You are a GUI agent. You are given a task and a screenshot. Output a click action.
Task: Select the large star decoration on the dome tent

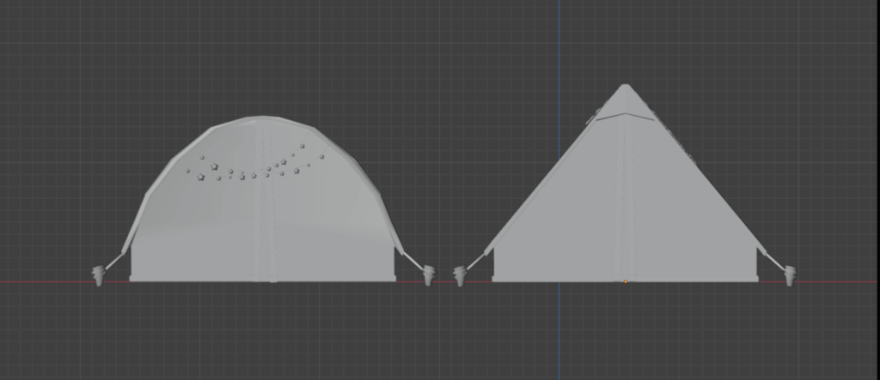[x=215, y=166]
